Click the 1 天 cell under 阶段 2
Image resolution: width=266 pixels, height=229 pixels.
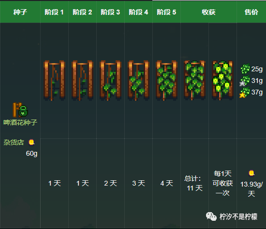tap(82, 183)
